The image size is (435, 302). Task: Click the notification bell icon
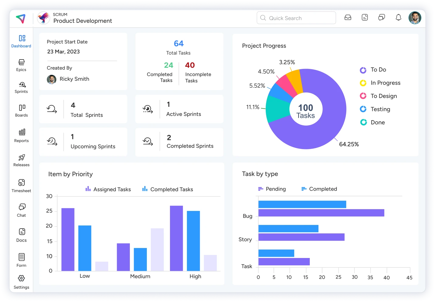point(398,18)
